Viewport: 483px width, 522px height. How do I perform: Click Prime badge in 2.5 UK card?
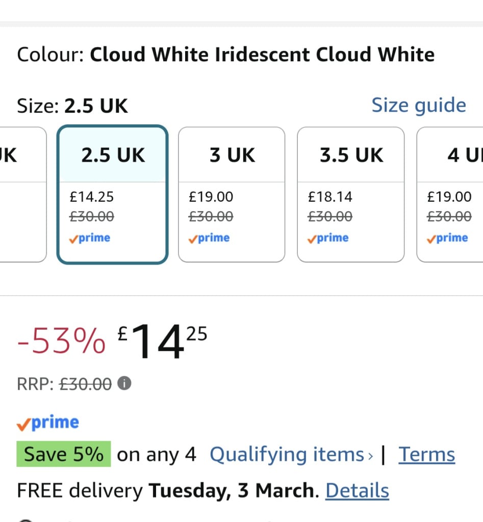click(x=90, y=238)
